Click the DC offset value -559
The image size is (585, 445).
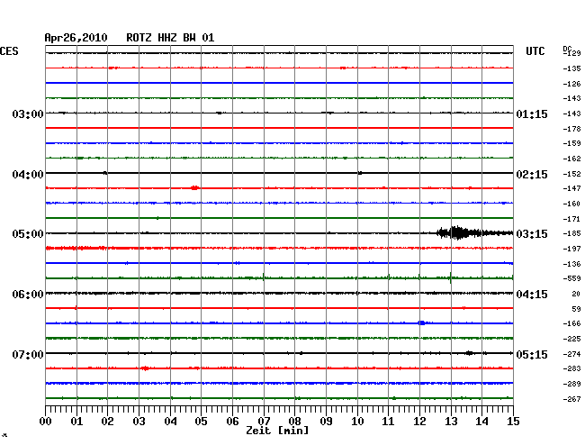(571, 278)
